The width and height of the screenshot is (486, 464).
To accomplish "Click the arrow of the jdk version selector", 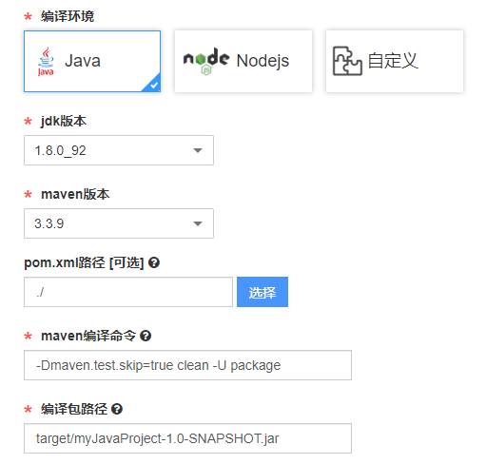I will pos(198,150).
